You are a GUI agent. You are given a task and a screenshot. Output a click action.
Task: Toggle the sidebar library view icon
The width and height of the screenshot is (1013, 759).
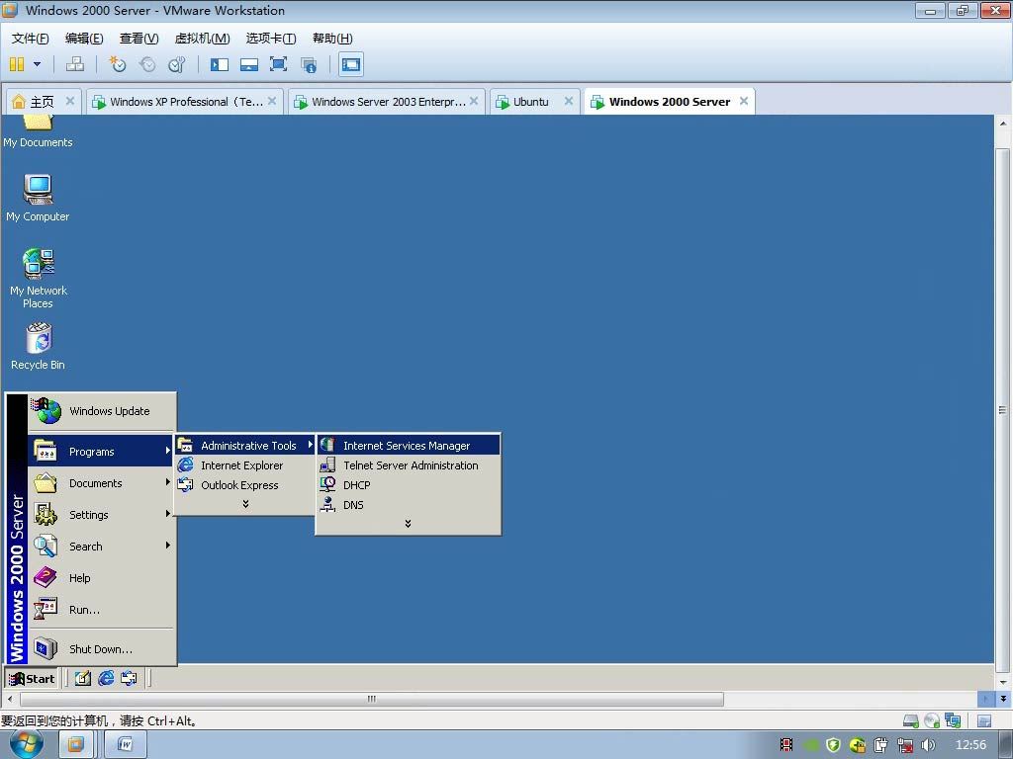[220, 64]
